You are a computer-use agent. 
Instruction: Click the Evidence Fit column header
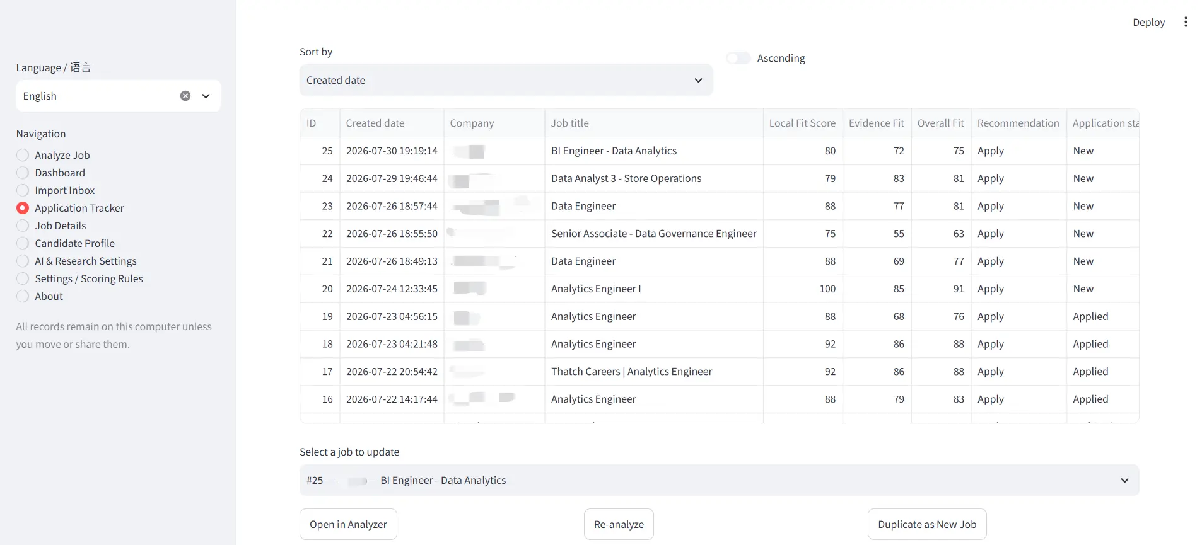tap(877, 123)
